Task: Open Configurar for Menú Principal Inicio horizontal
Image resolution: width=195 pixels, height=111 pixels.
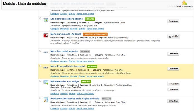Action: [x=55, y=76]
